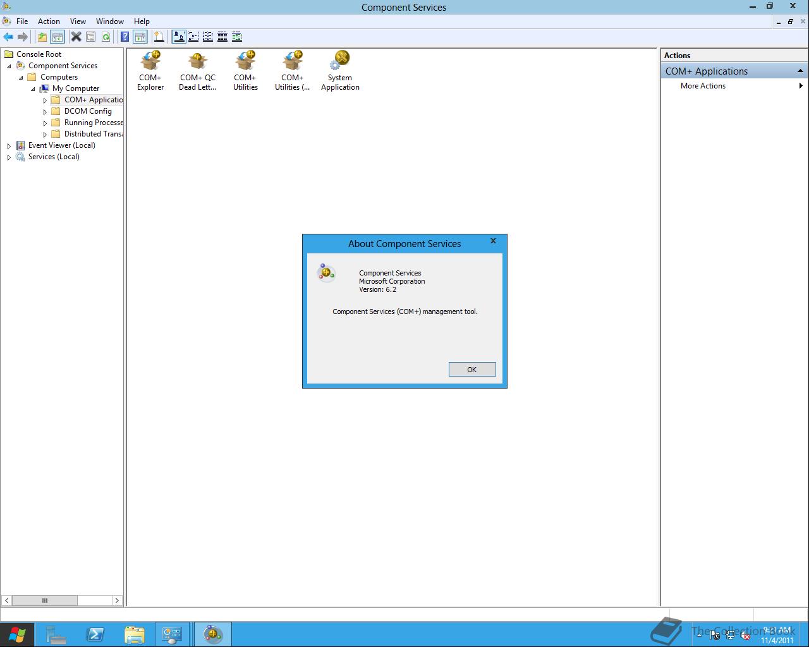This screenshot has height=647, width=809.
Task: Toggle Show/Hide Action Pane toolbar icon
Action: tap(140, 37)
